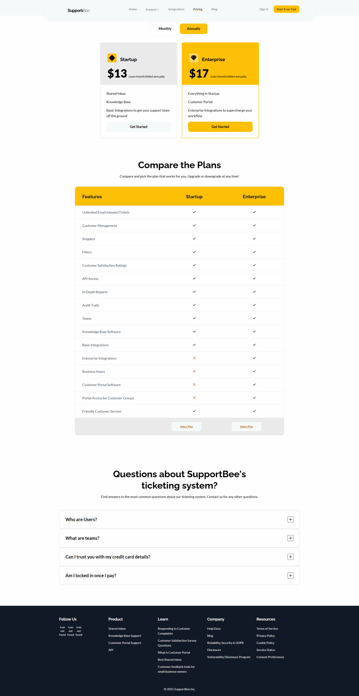Screen dimensions: 359x696
Task: Click the Sign In link
Action: [x=264, y=9]
